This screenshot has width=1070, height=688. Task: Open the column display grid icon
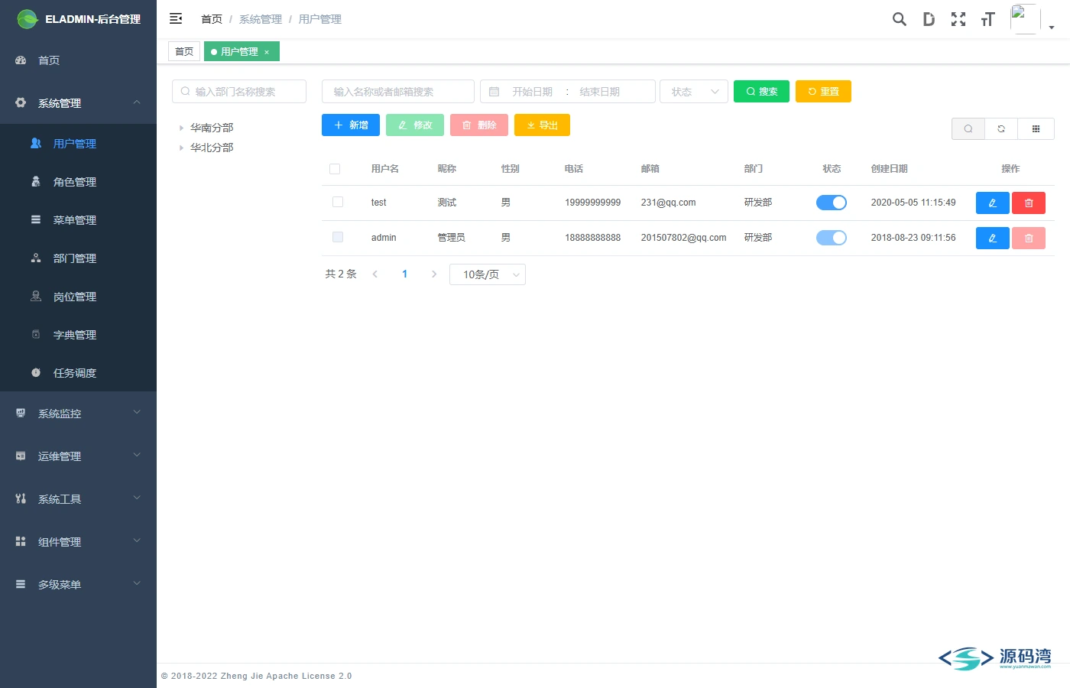point(1036,129)
